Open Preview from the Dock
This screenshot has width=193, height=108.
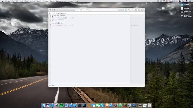coord(66,105)
